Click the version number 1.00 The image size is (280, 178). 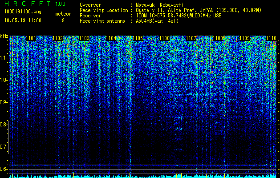[x=60, y=4]
